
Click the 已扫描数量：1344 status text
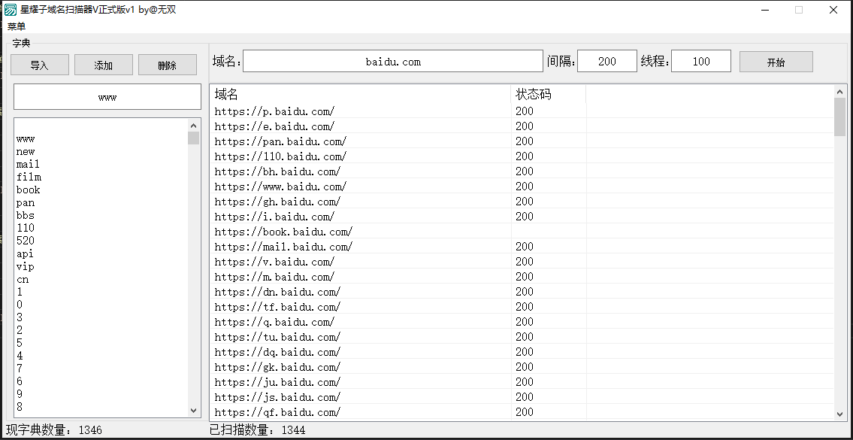pos(257,430)
